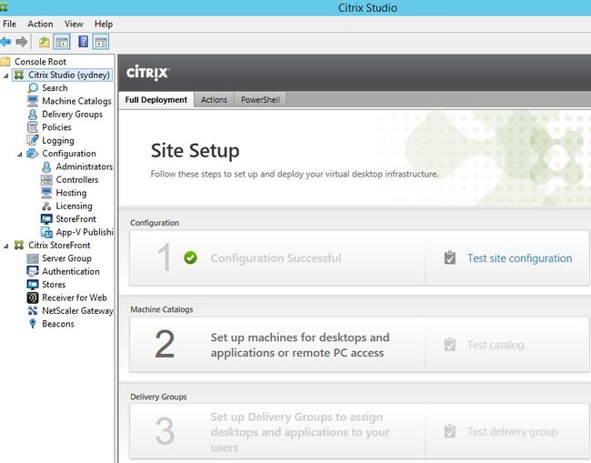Click the Configuration node icon
Image resolution: width=591 pixels, height=463 pixels.
(x=33, y=154)
